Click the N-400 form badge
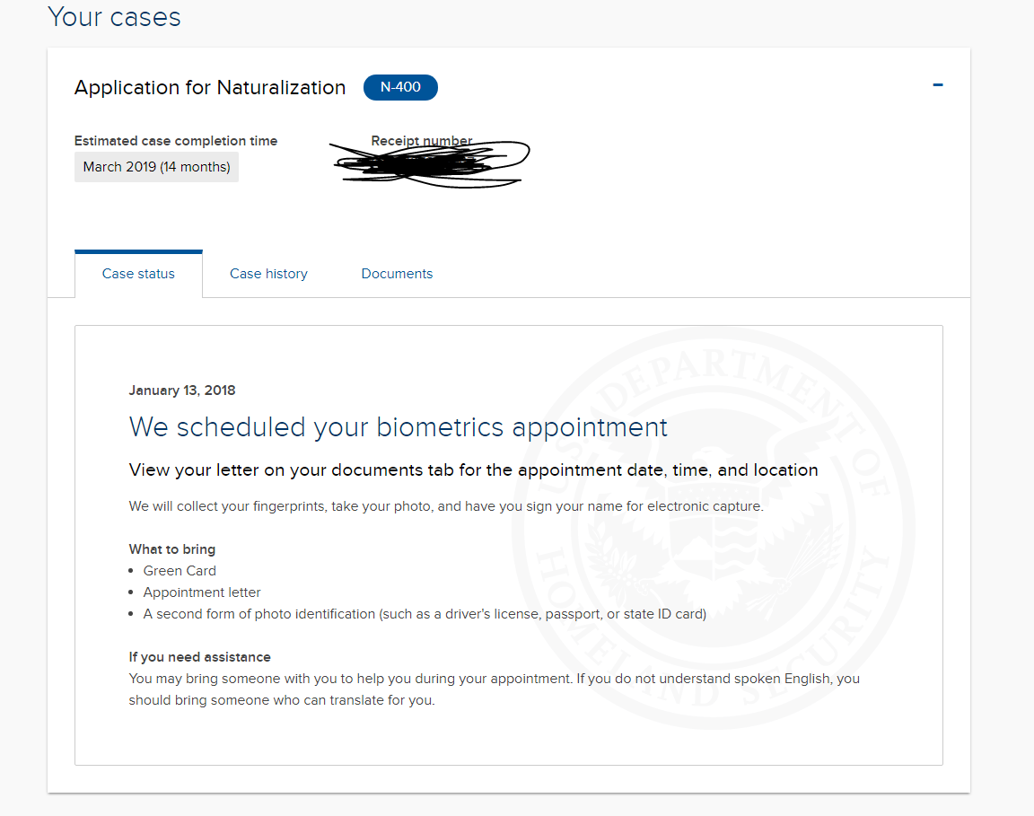 pyautogui.click(x=400, y=87)
